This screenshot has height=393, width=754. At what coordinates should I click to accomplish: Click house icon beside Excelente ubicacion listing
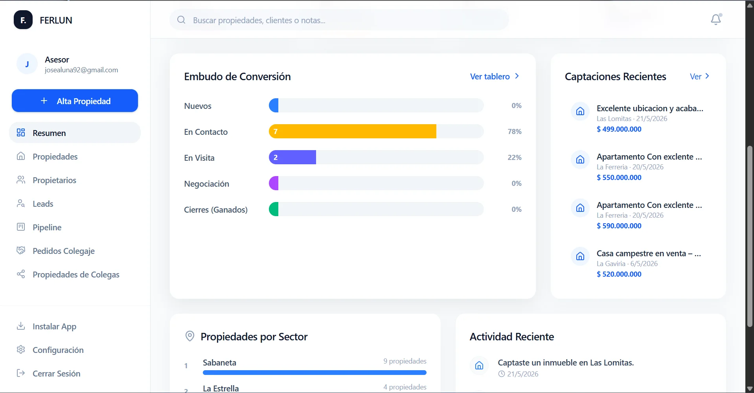[580, 111]
